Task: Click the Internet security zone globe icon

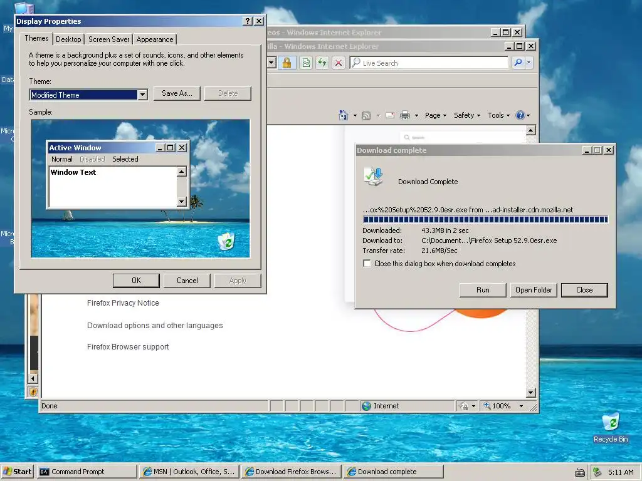Action: click(366, 406)
